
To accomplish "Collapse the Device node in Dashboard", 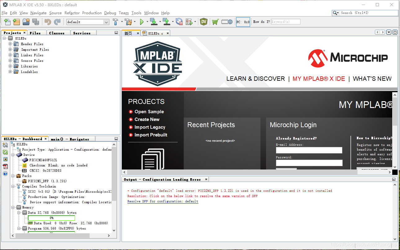I will point(13,155).
